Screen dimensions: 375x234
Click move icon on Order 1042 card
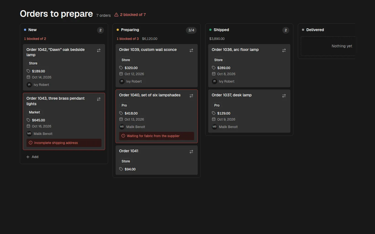click(99, 50)
